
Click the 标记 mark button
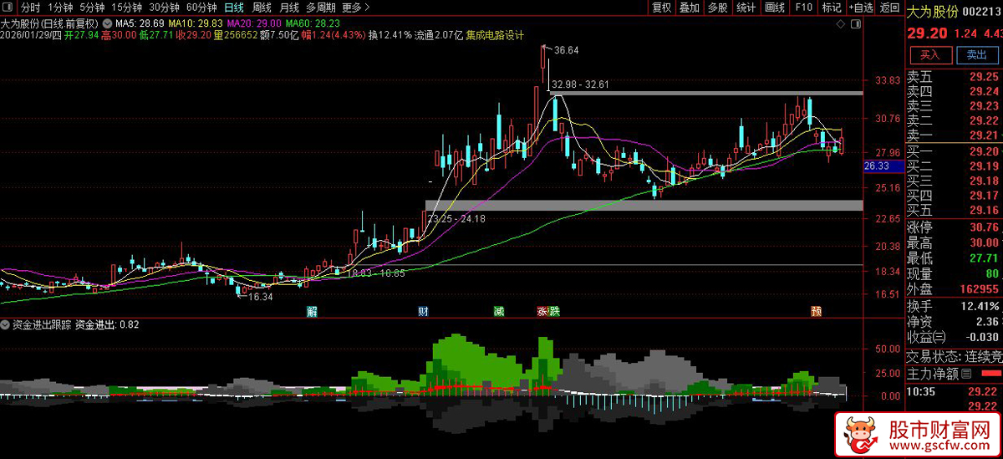[x=831, y=8]
